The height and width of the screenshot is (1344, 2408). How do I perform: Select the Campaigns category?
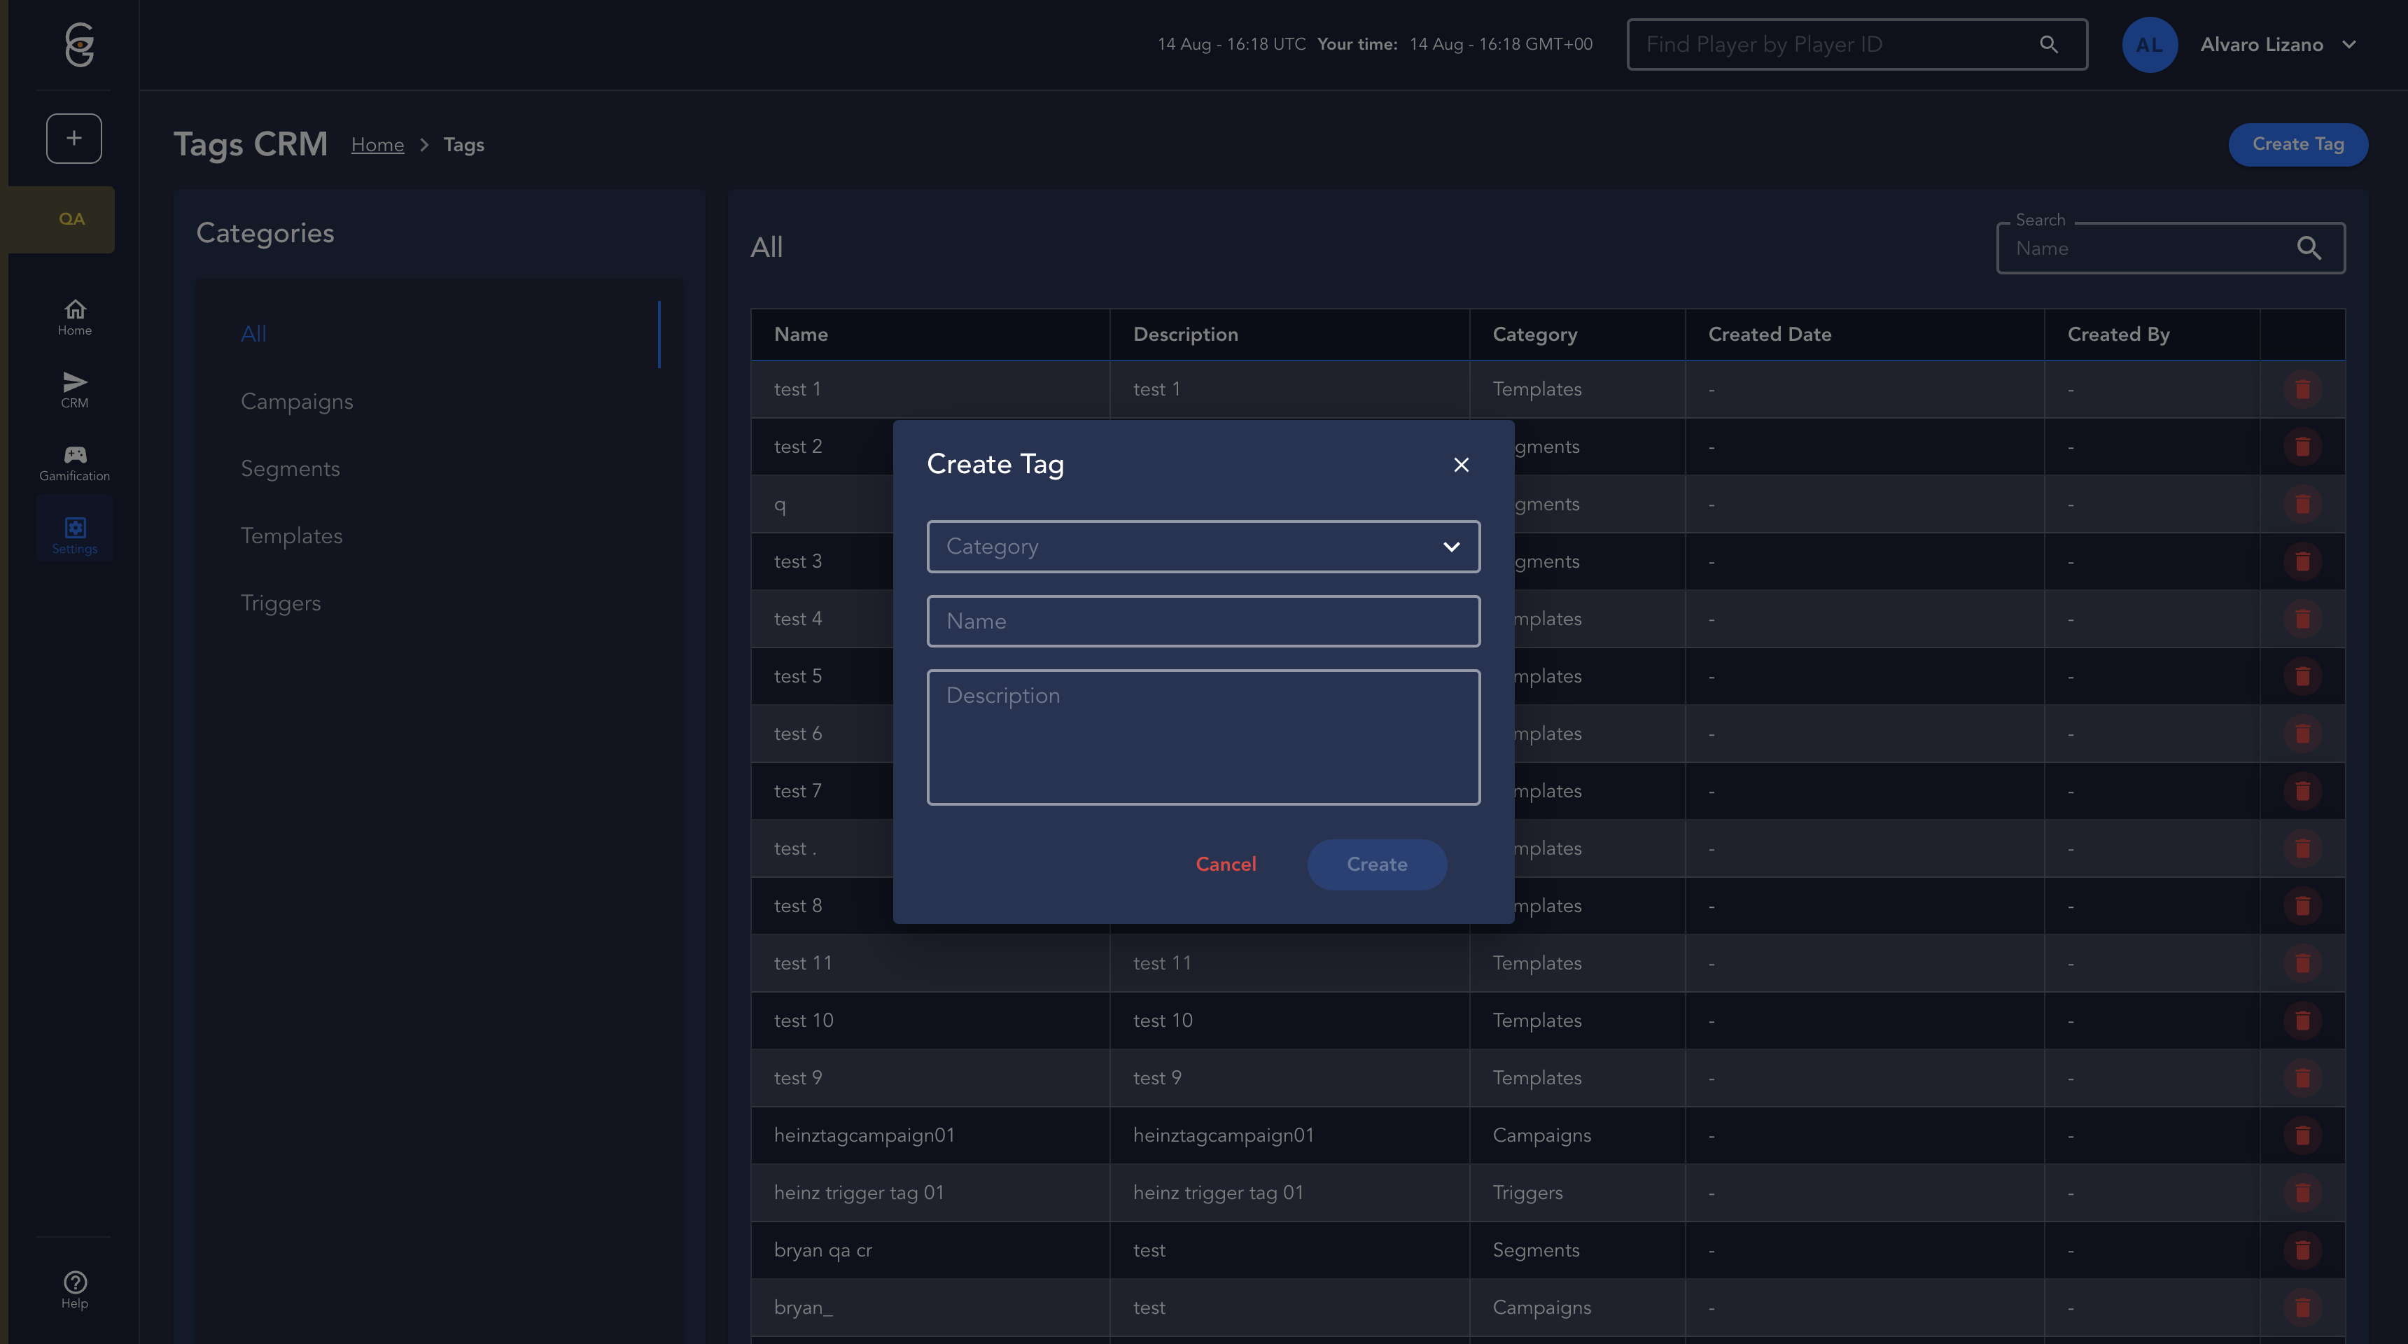(x=296, y=401)
